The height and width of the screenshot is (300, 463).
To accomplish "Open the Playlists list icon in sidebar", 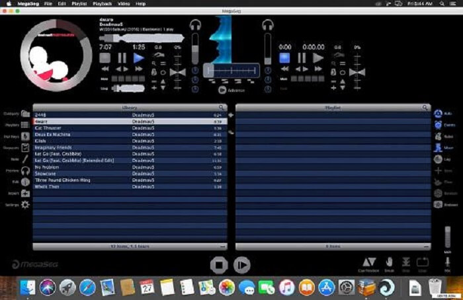I will tap(25, 125).
